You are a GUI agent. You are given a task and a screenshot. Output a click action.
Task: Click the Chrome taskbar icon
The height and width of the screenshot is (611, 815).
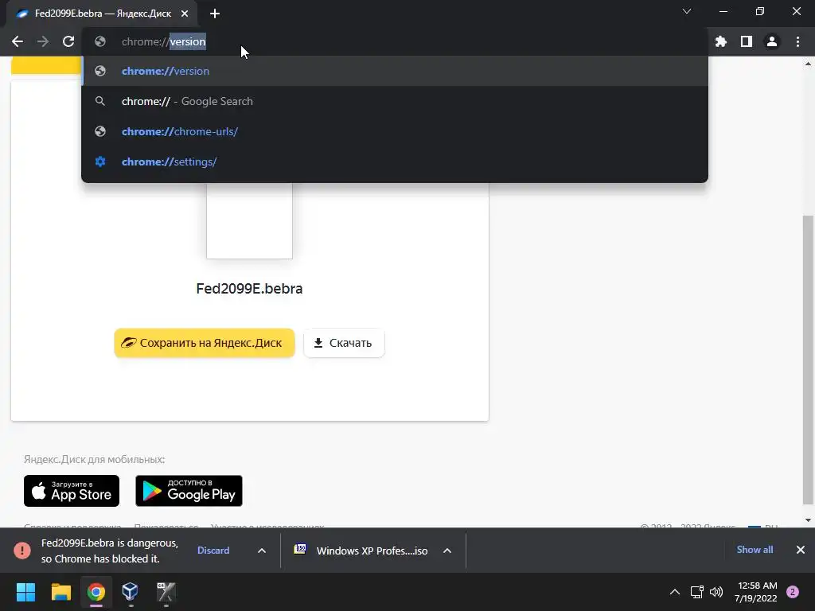96,592
